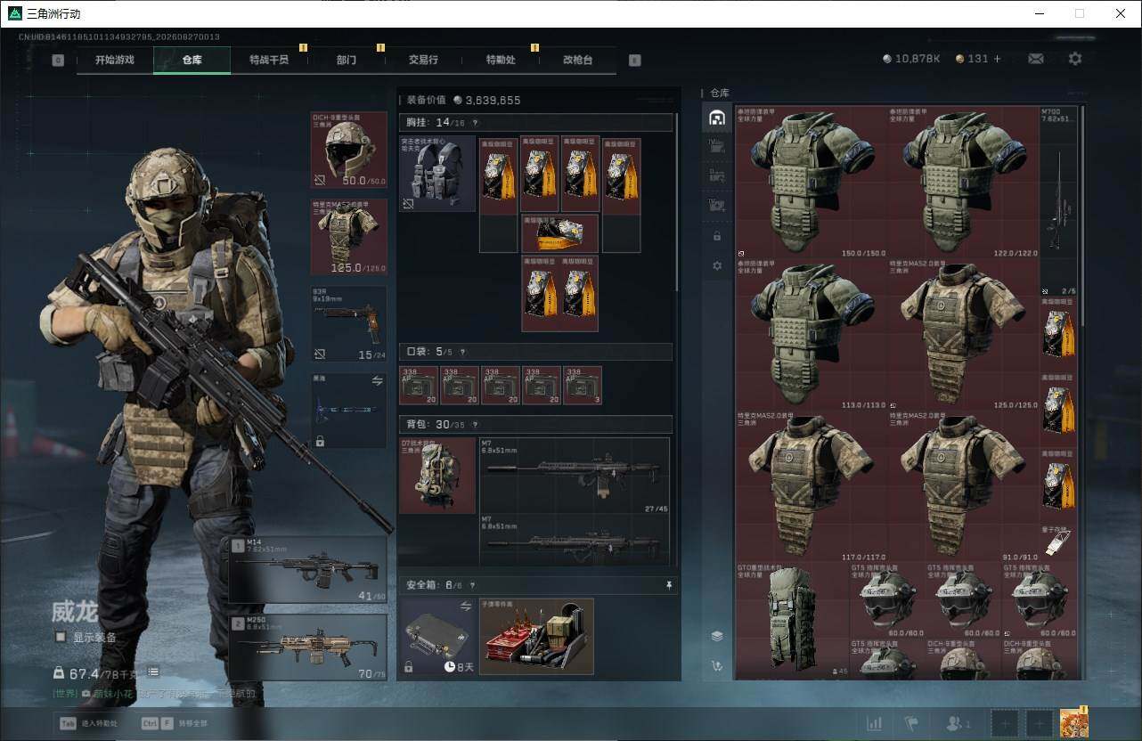Select the M700 sniper rifle in warehouse
This screenshot has height=741, width=1142.
tap(1059, 200)
